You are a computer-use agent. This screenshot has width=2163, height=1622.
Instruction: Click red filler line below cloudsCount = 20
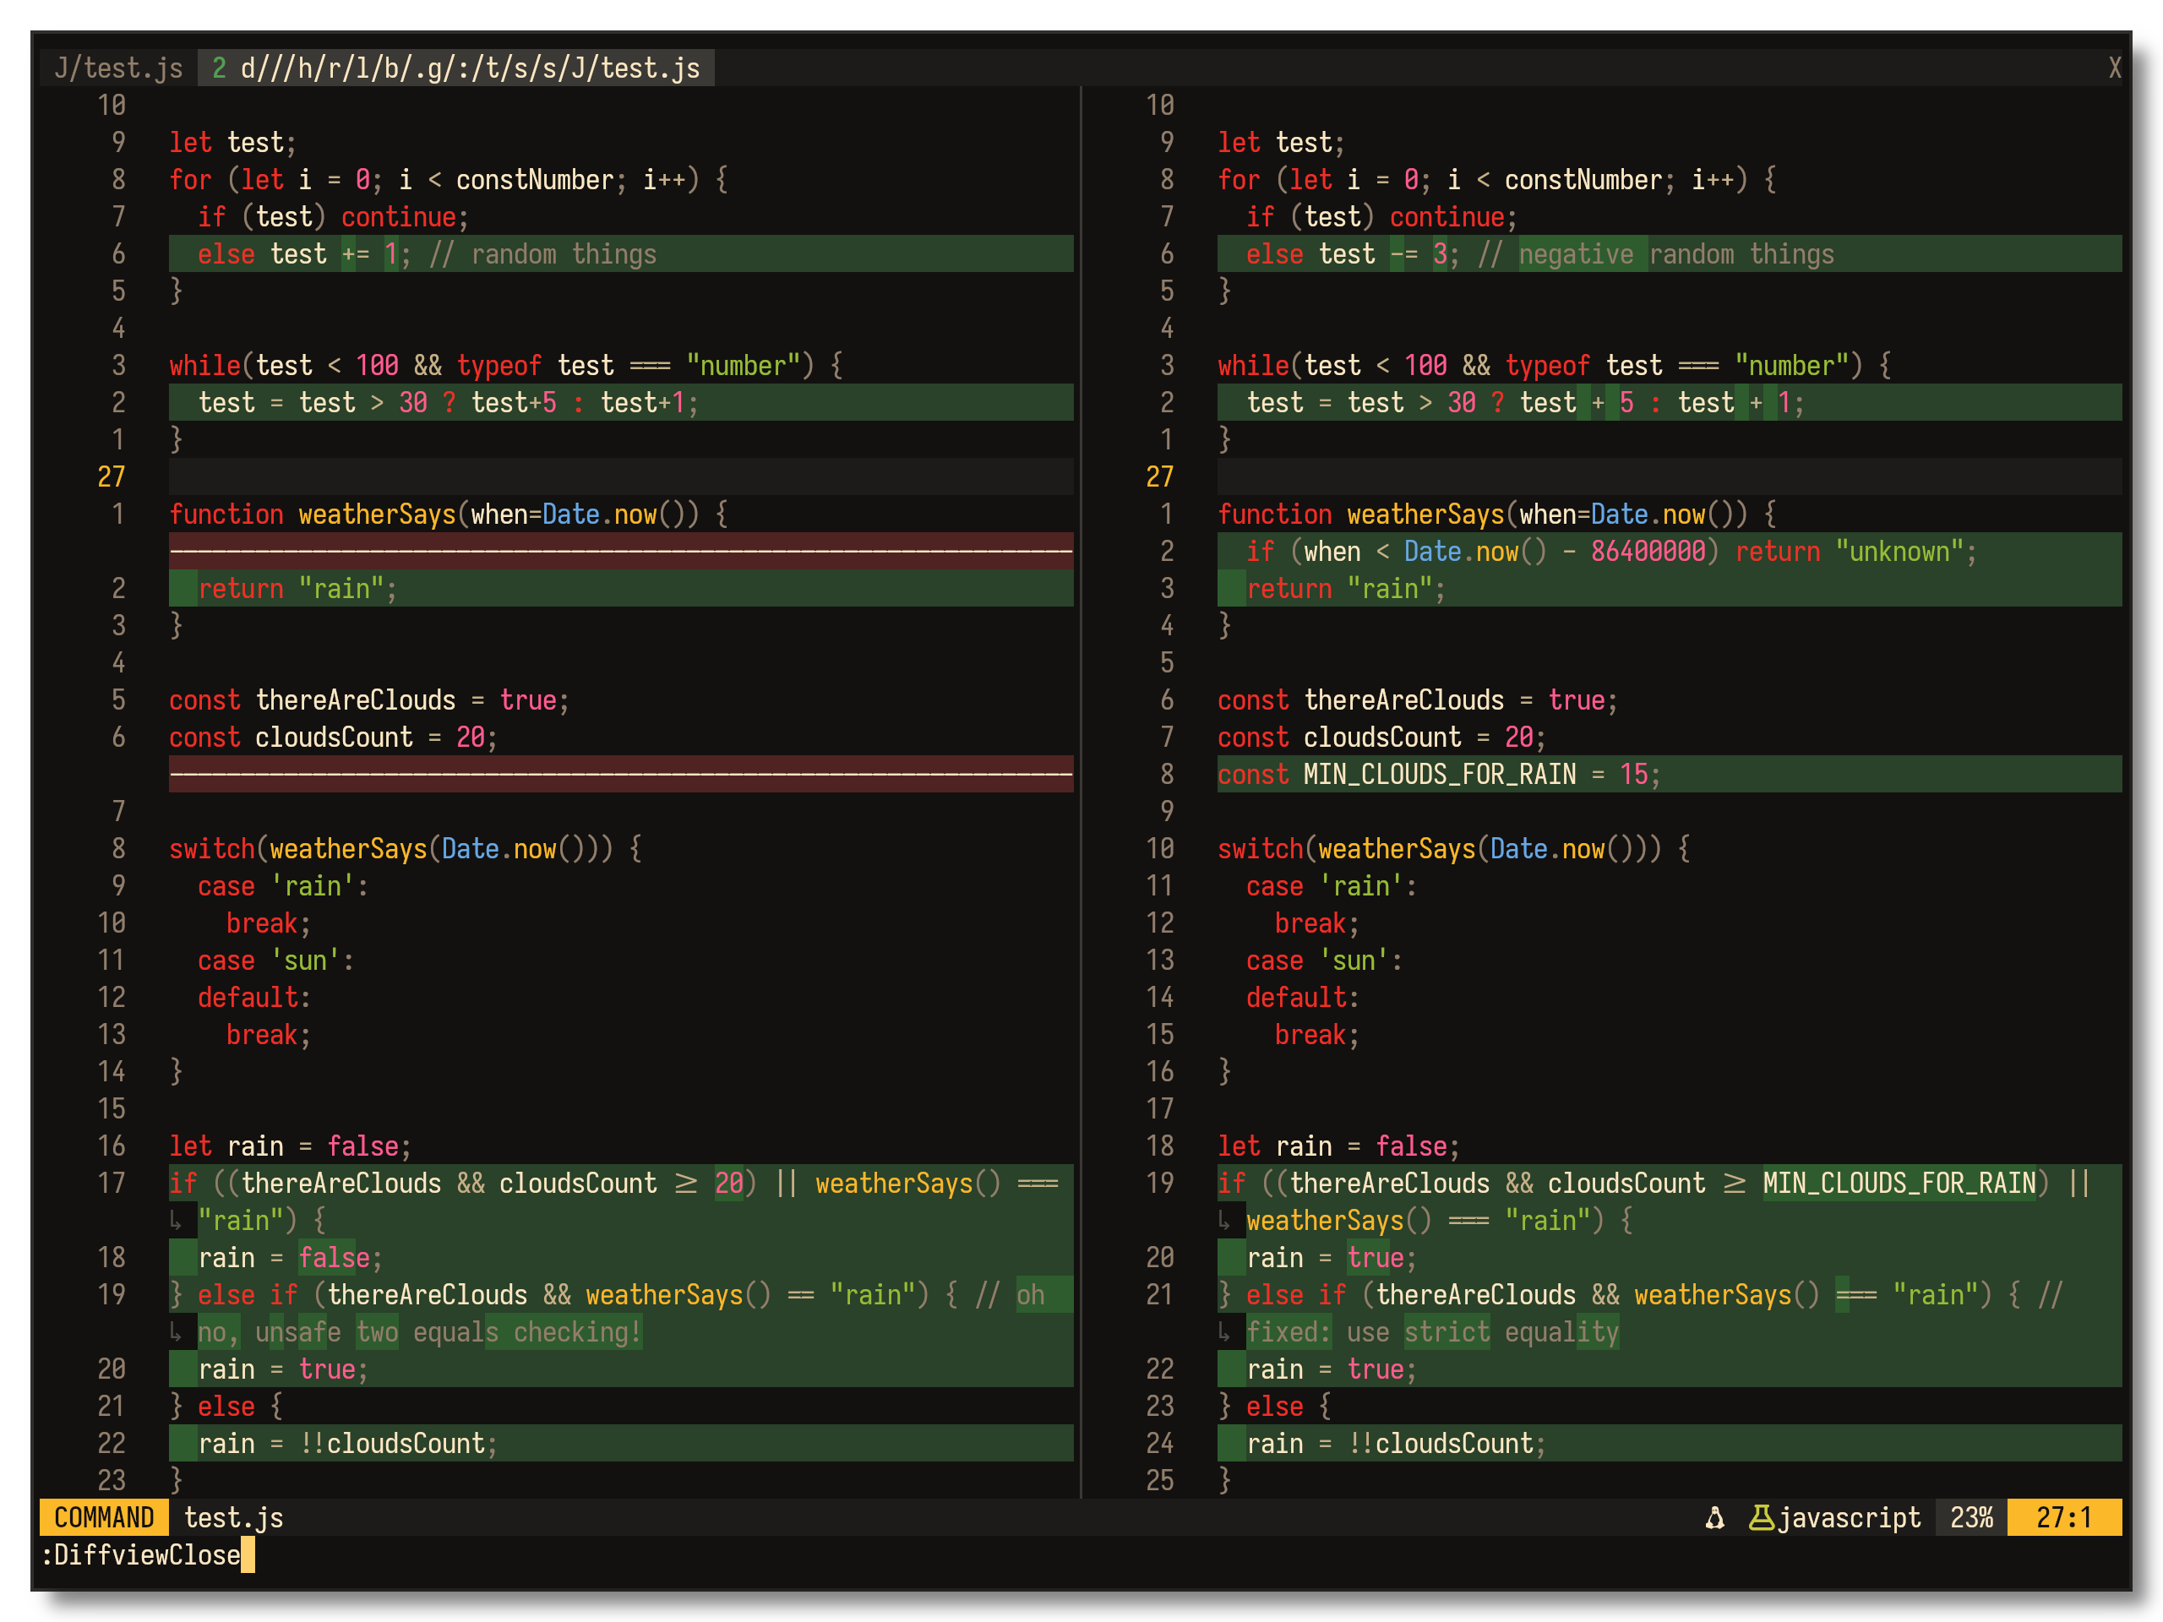[x=621, y=775]
